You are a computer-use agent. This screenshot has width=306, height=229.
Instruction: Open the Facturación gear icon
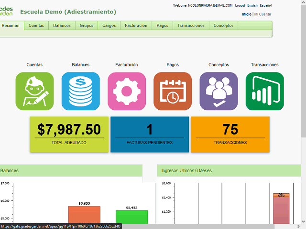click(x=127, y=91)
